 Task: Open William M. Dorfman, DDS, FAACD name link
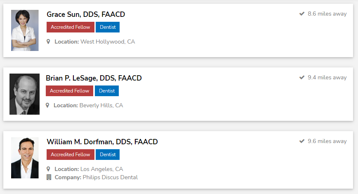pos(102,142)
